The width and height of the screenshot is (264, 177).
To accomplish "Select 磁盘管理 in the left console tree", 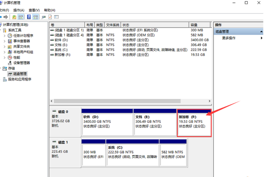I will pyautogui.click(x=20, y=74).
